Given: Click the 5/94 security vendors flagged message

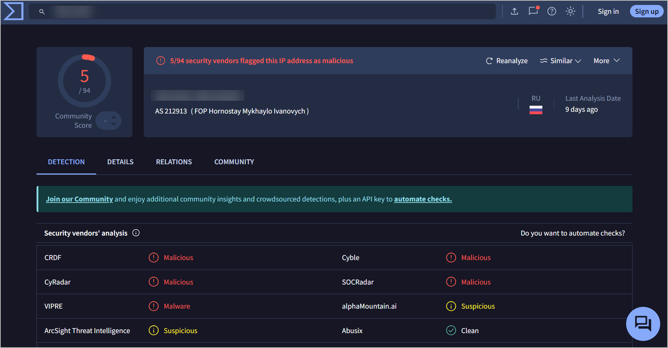Looking at the screenshot, I should point(262,61).
